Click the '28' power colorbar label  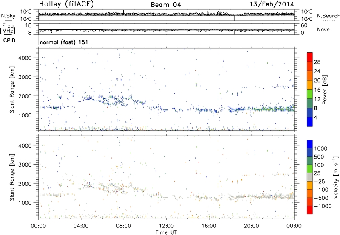pos(317,62)
